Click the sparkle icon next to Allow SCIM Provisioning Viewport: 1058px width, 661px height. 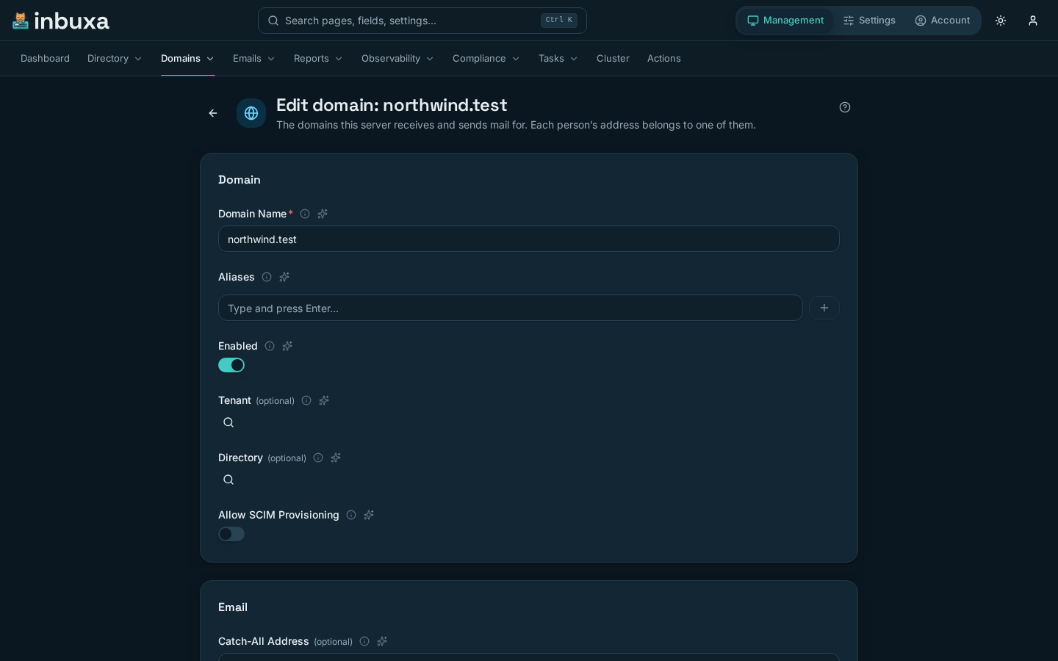pyautogui.click(x=369, y=515)
